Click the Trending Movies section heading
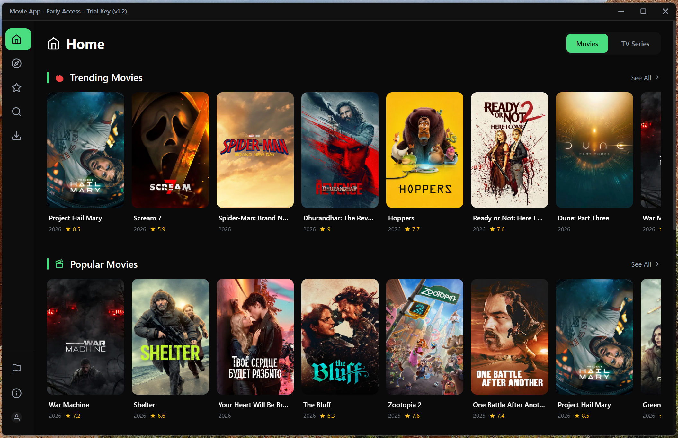 click(x=106, y=78)
